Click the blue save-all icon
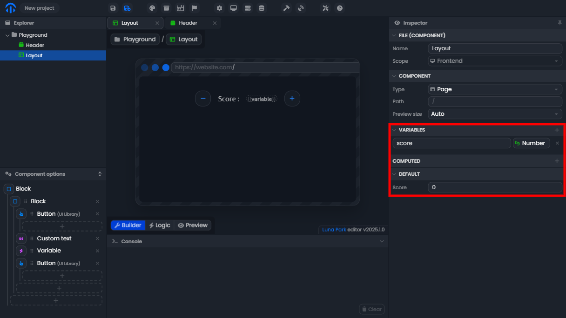Screen dimensions: 566x318 coord(127,8)
